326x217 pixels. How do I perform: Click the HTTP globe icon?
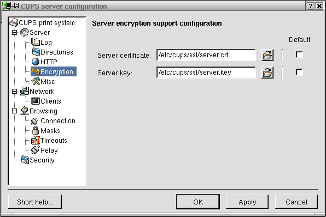pyautogui.click(x=36, y=62)
